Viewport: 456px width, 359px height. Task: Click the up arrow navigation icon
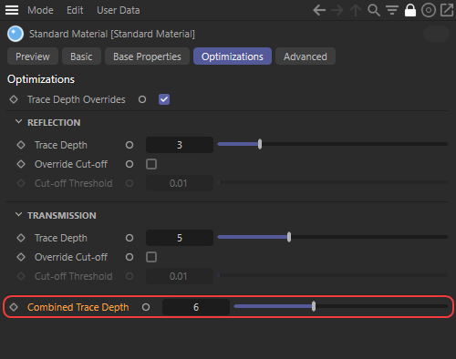[x=356, y=10]
